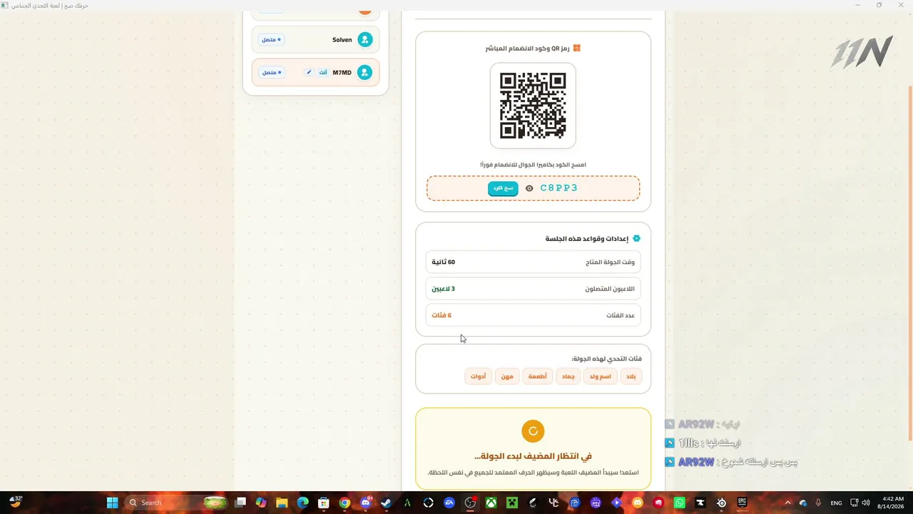Open the orange Discord icon in taskbar
913x514 pixels.
coord(638,503)
